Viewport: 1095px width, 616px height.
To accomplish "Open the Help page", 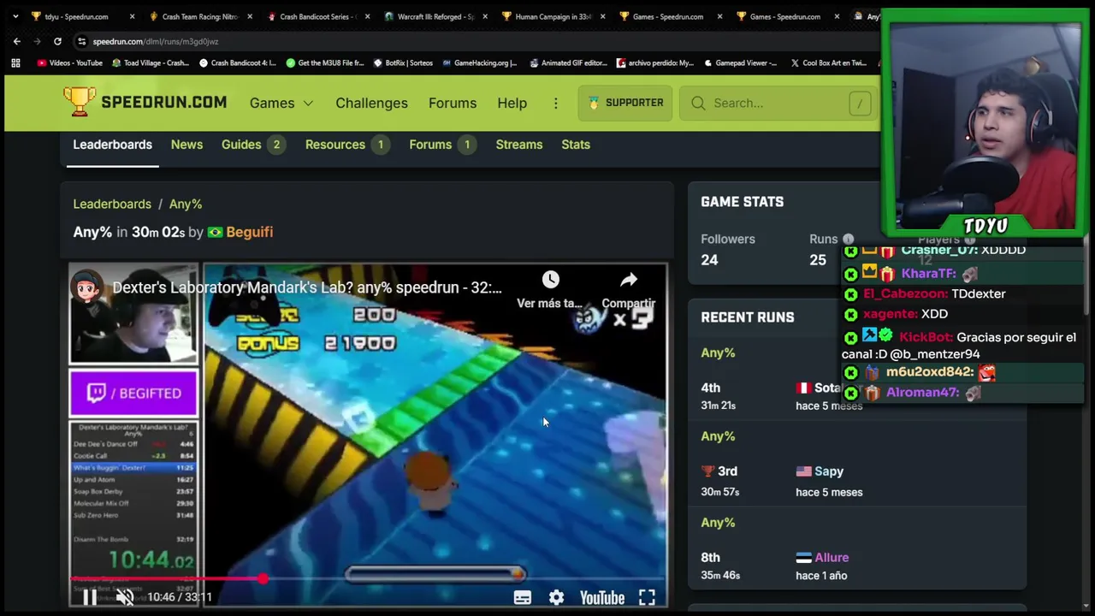I will tap(512, 103).
